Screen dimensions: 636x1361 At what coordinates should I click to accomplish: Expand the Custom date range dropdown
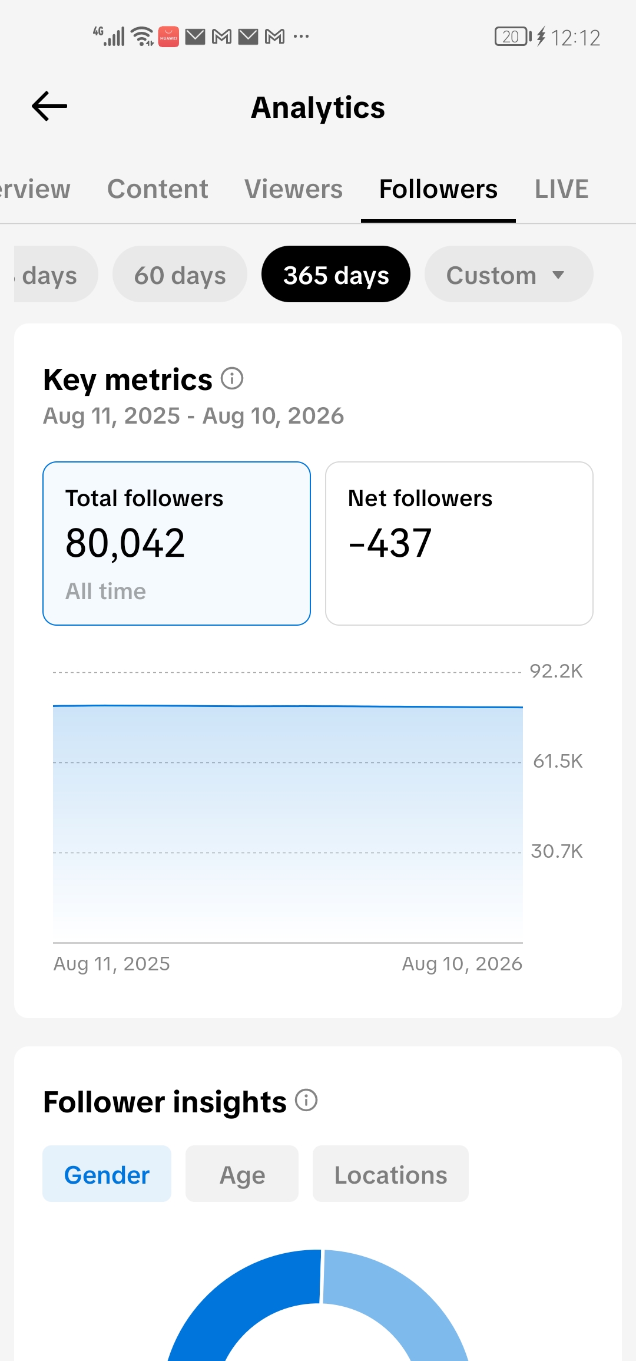[x=508, y=274]
